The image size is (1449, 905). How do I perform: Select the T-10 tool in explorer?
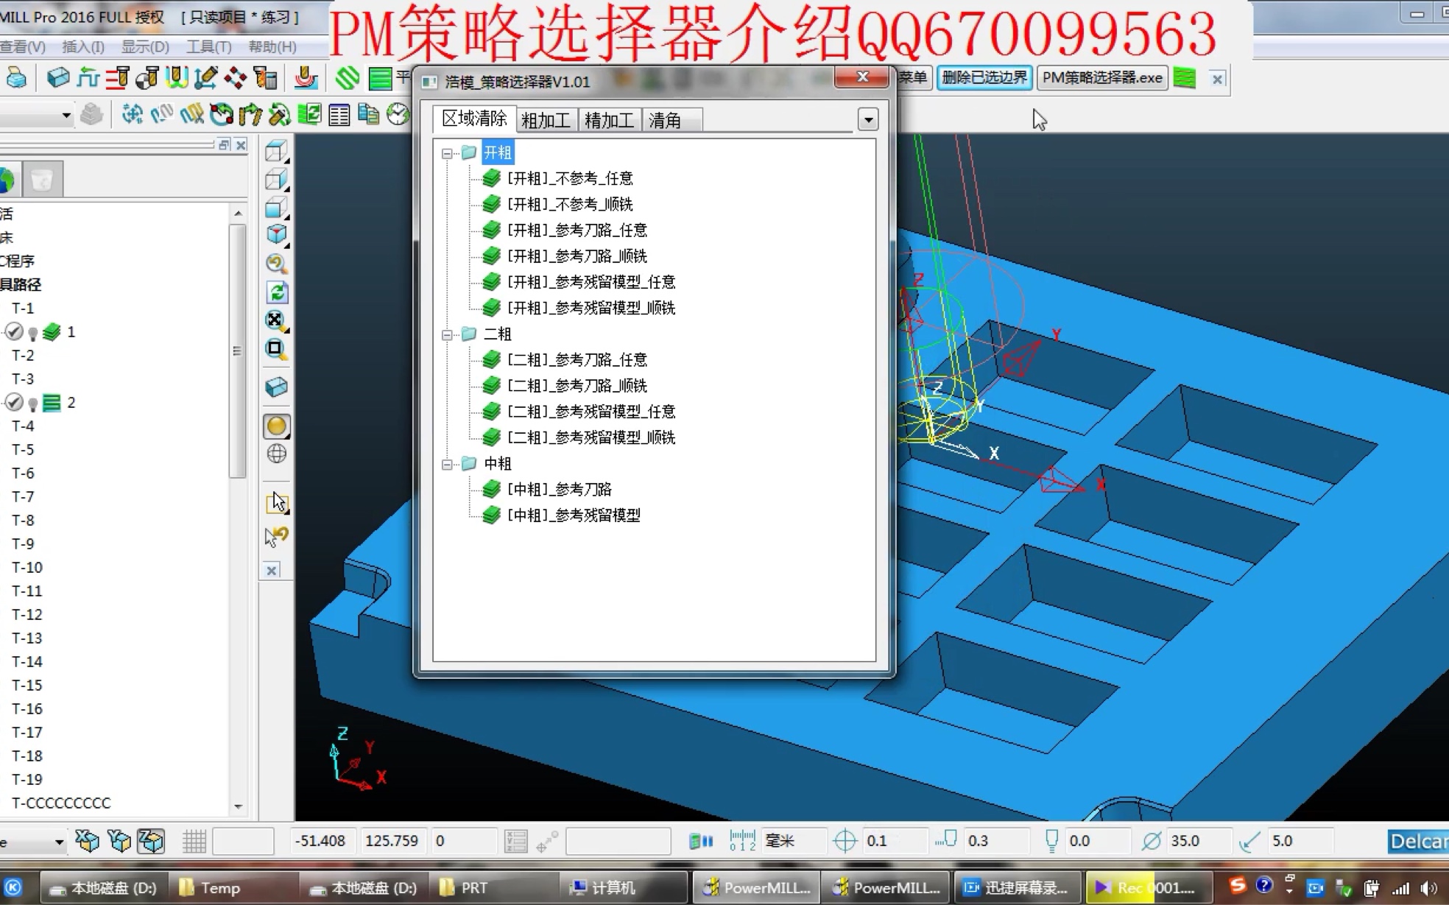click(27, 567)
